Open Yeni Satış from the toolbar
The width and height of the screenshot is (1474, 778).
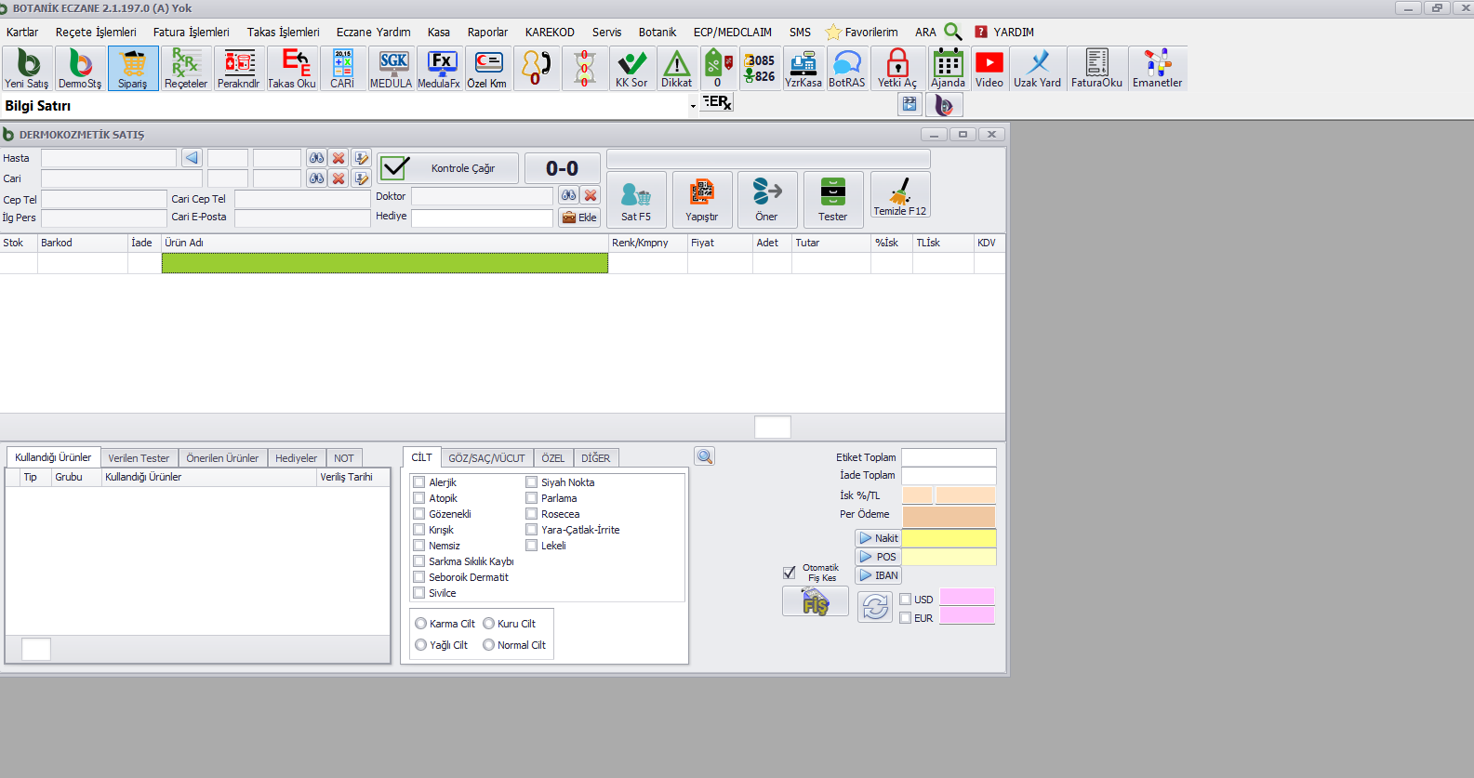(27, 69)
